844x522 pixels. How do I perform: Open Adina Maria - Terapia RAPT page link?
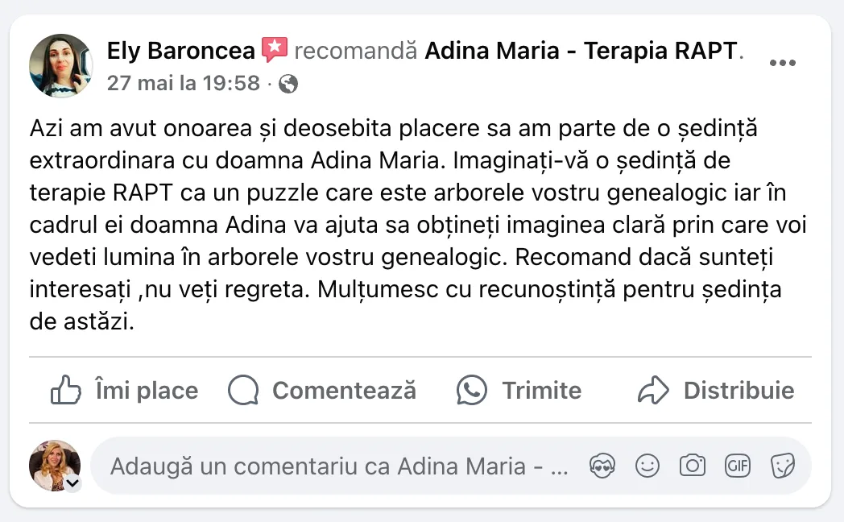(581, 52)
